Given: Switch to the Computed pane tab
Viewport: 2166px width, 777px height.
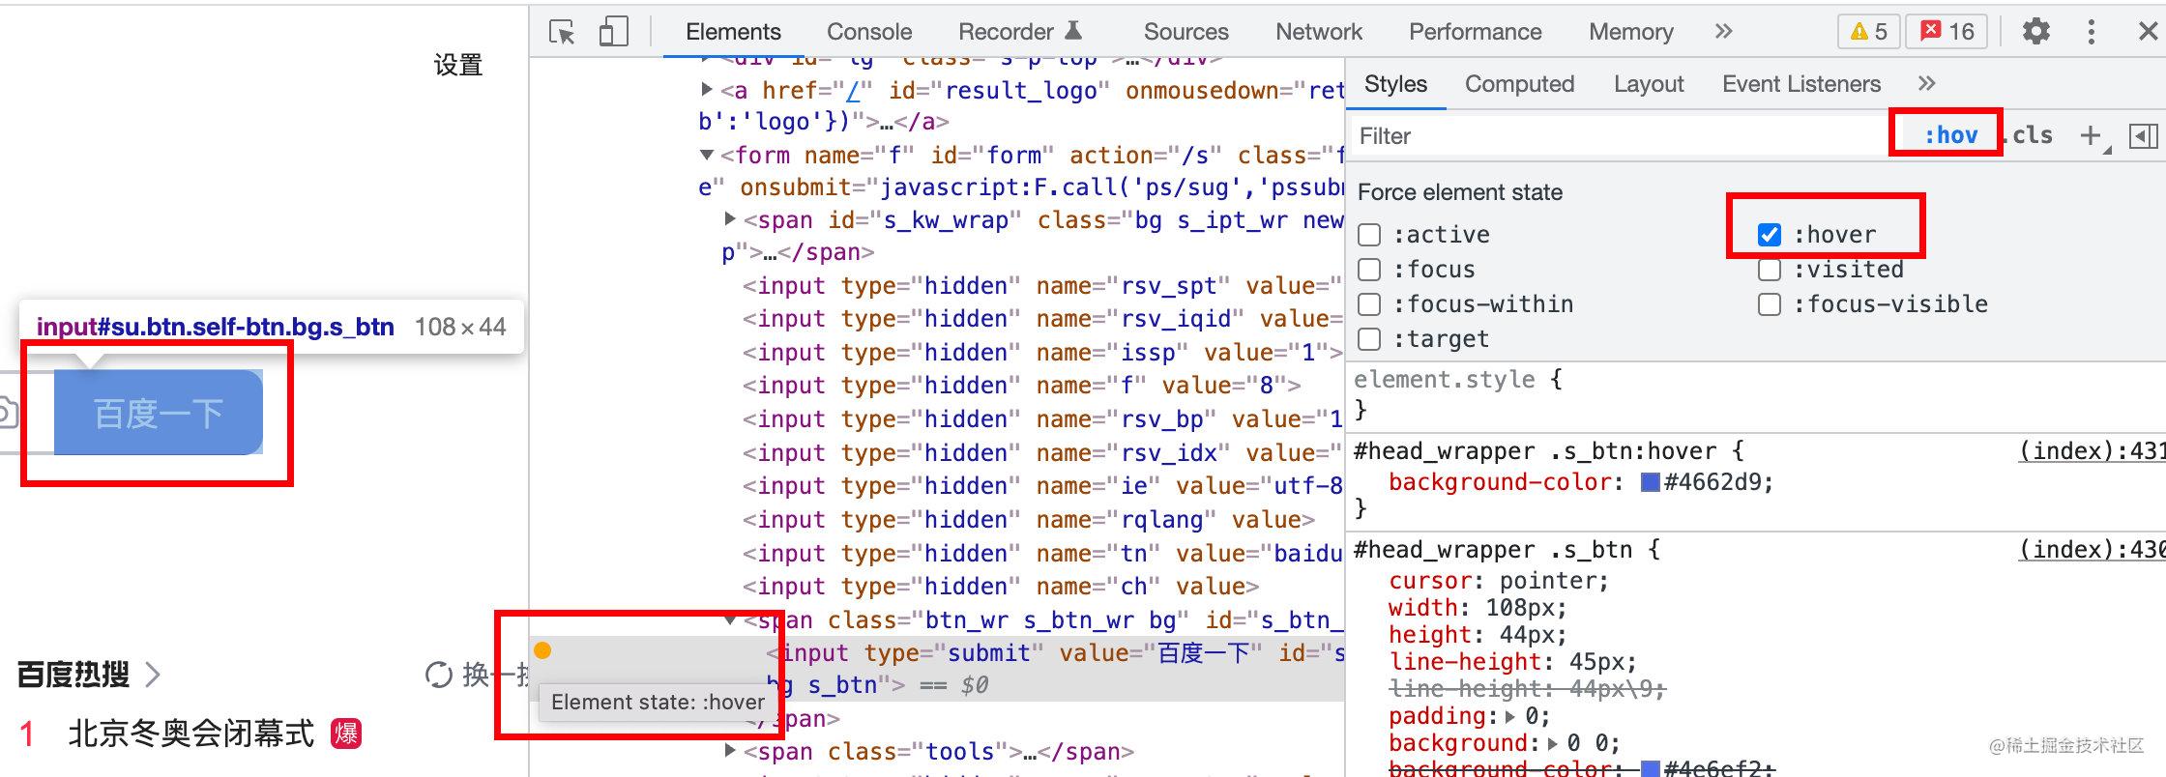Looking at the screenshot, I should [x=1519, y=84].
